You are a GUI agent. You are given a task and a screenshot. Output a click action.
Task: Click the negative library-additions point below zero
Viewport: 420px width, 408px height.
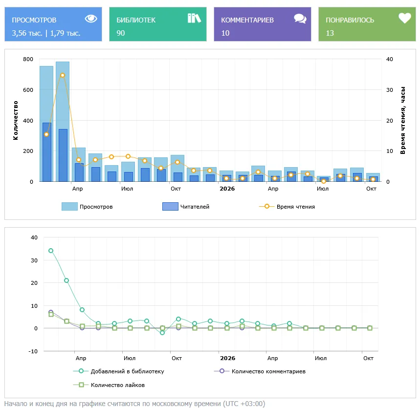162,332
